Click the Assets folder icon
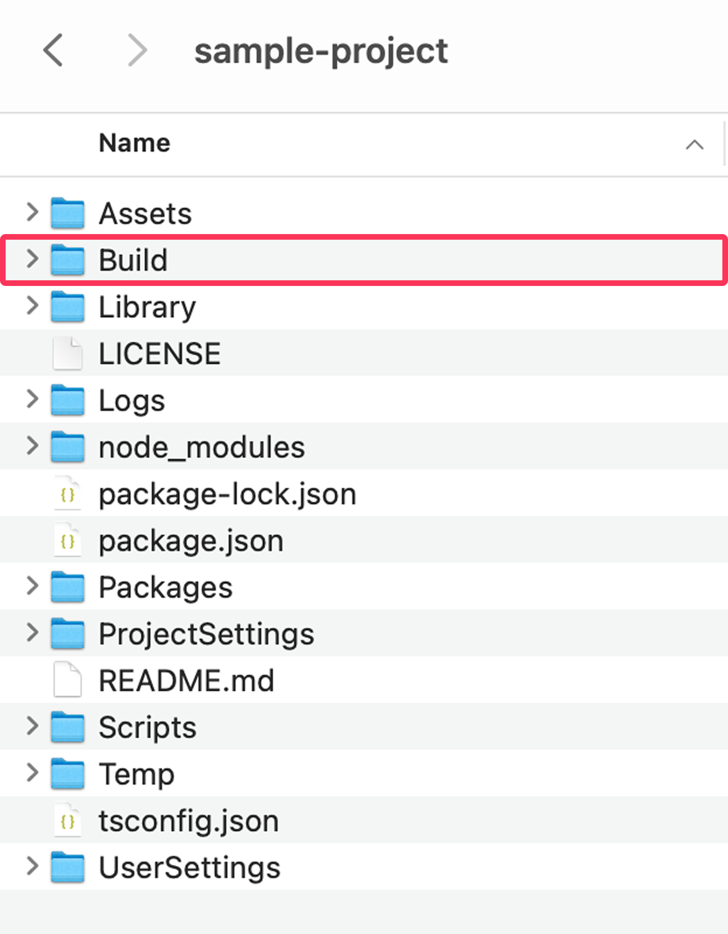Viewport: 728px width, 934px height. [68, 213]
